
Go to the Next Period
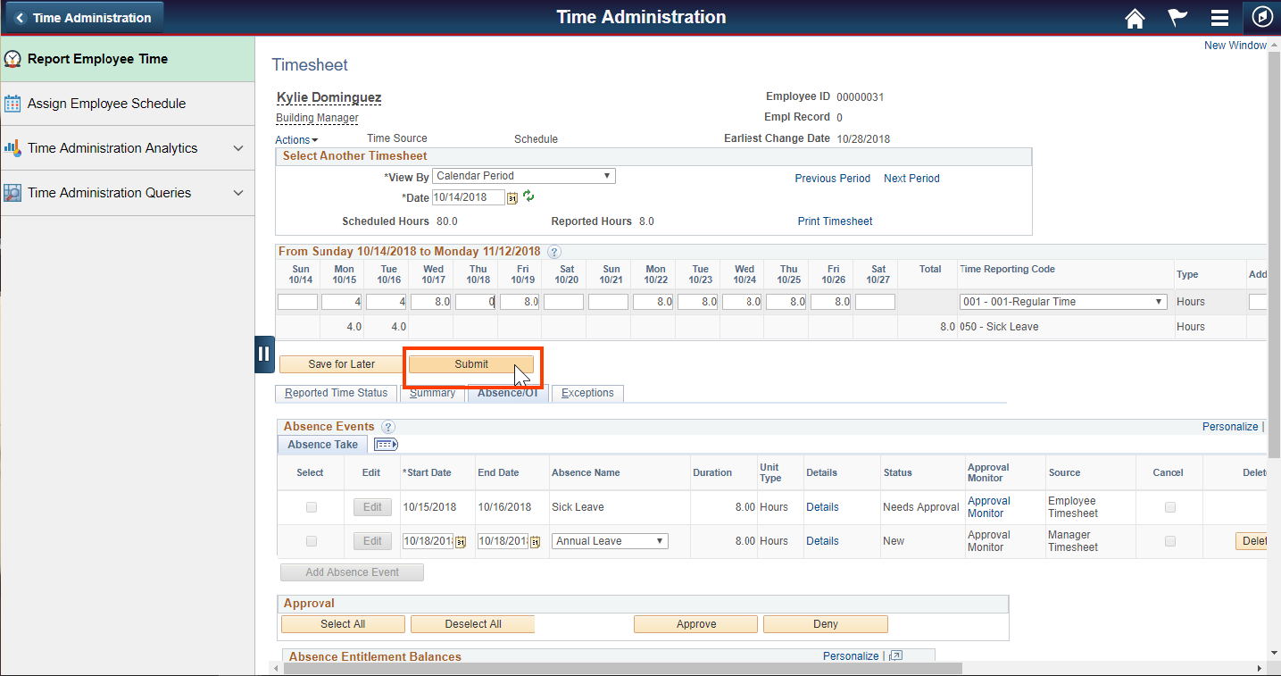[911, 178]
